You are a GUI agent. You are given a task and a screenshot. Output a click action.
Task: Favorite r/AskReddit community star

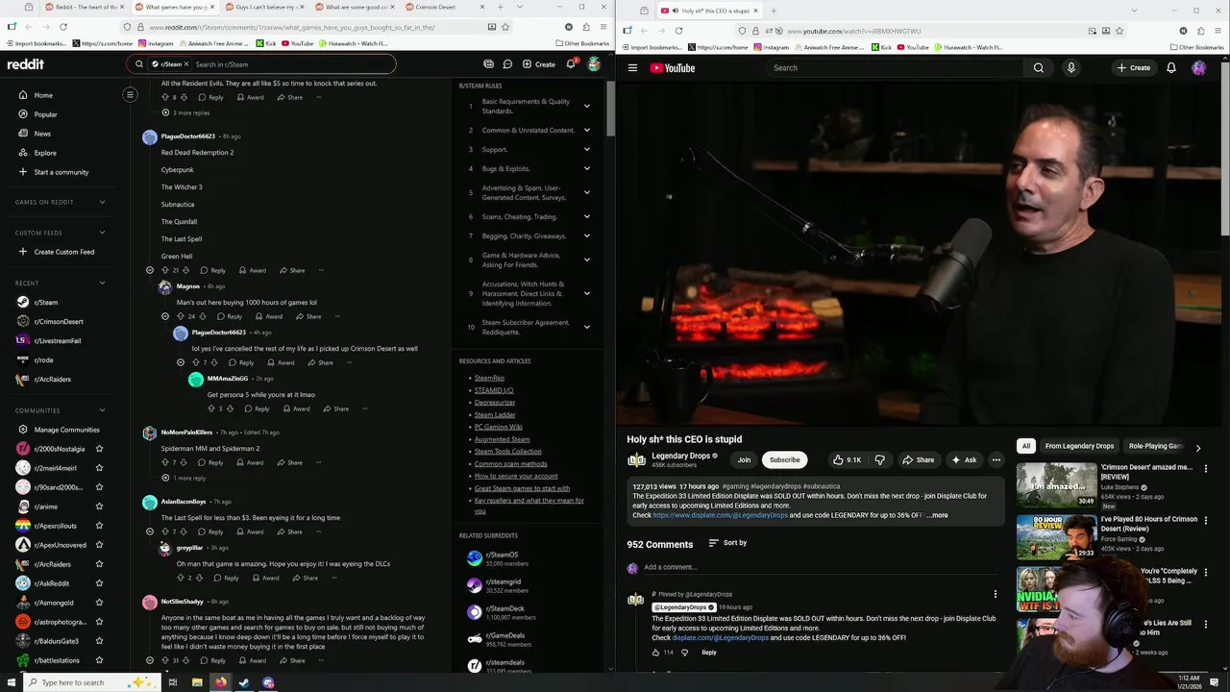tap(99, 583)
